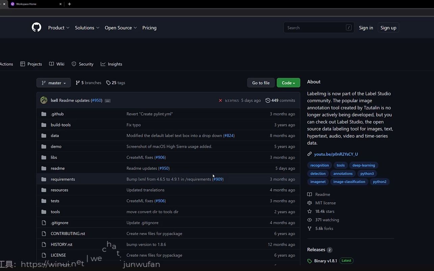Open the GitHub home logo
This screenshot has width=434, height=271.
(36, 27)
